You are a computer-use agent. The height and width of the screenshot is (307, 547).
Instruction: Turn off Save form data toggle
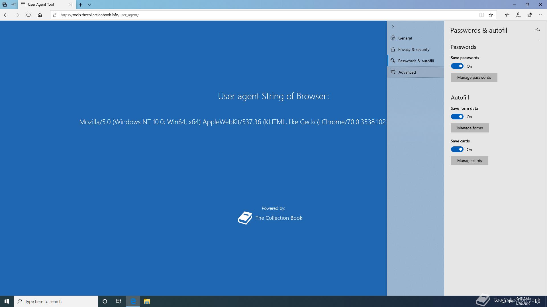(457, 117)
